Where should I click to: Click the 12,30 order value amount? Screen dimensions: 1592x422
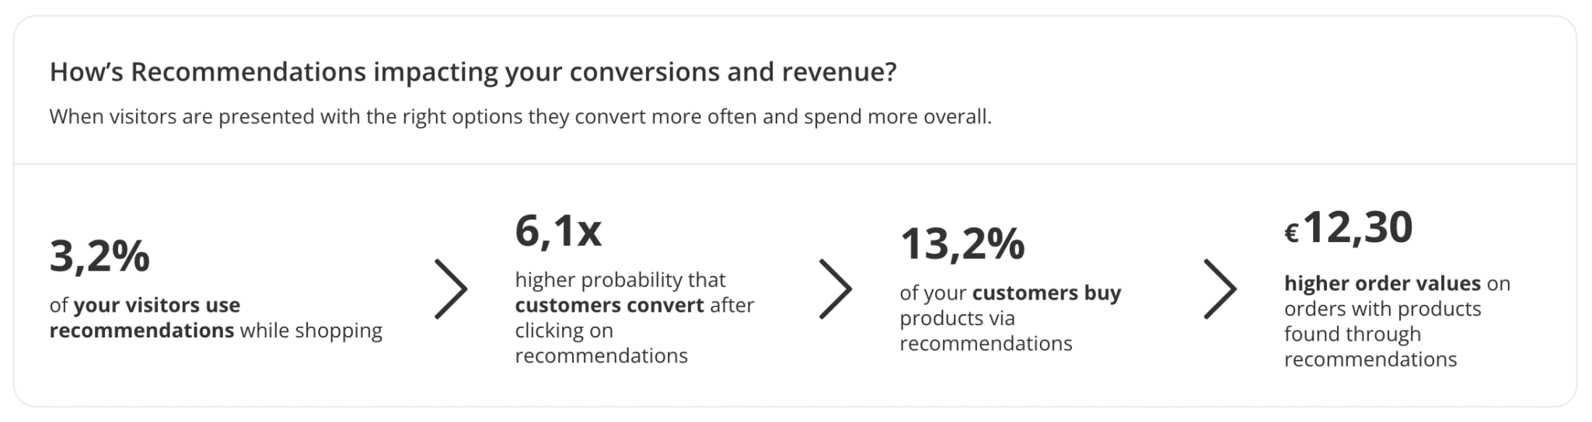(x=1358, y=228)
